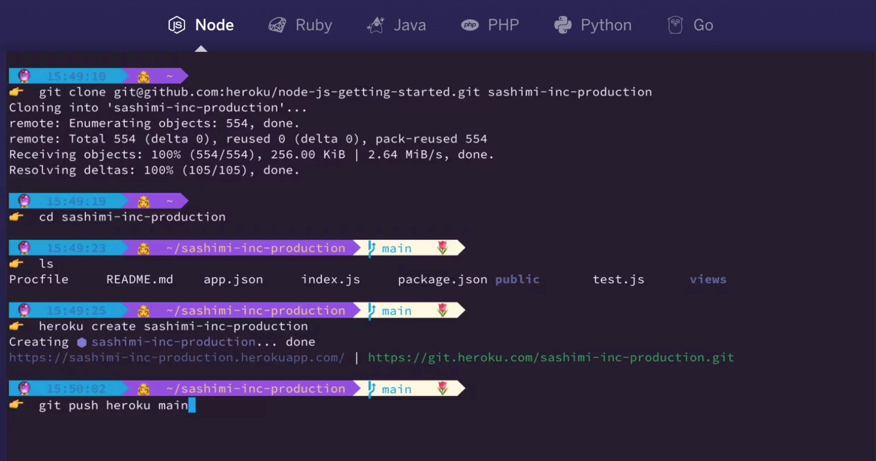Switch to the Python tab

[x=592, y=25]
